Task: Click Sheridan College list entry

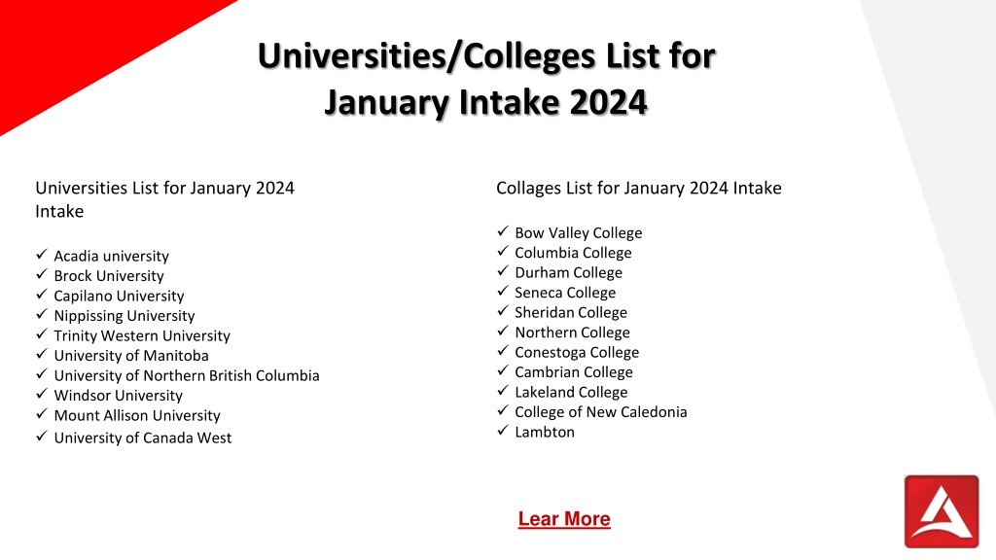Action: point(570,312)
